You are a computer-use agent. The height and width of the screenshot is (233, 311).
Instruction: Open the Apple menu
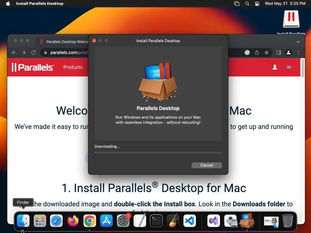8,3
